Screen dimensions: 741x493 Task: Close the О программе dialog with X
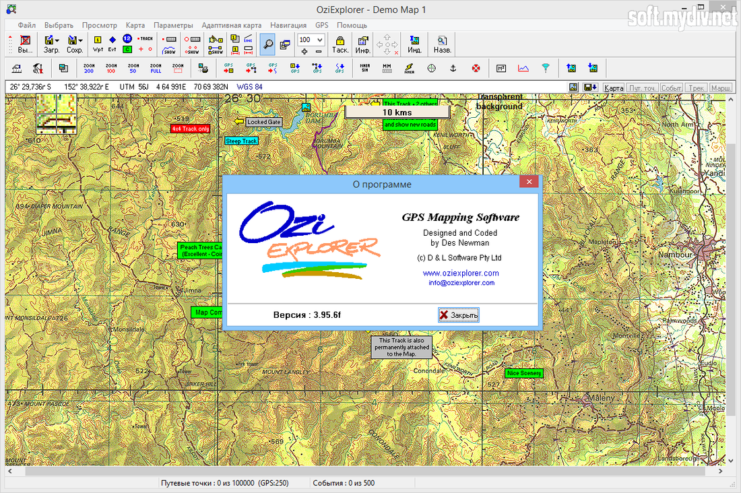529,181
